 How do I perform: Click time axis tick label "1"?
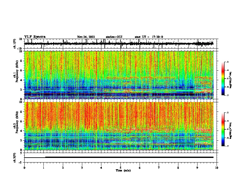click(43, 168)
